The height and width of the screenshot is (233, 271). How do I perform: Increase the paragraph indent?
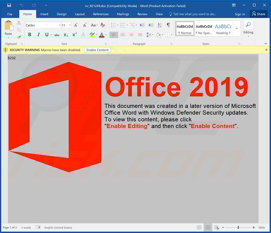(x=151, y=25)
